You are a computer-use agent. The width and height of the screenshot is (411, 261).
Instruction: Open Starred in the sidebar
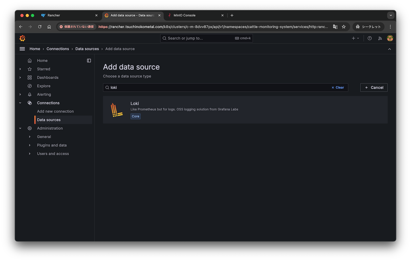(x=44, y=69)
